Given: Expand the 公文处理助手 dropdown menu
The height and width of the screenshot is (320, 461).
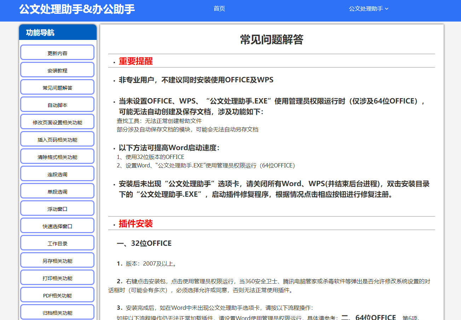Looking at the screenshot, I should [x=369, y=8].
